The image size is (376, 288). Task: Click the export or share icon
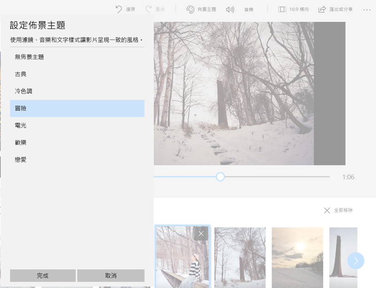(322, 9)
